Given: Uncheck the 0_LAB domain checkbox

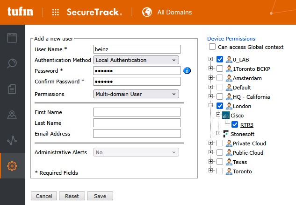Looking at the screenshot, I should 220,59.
